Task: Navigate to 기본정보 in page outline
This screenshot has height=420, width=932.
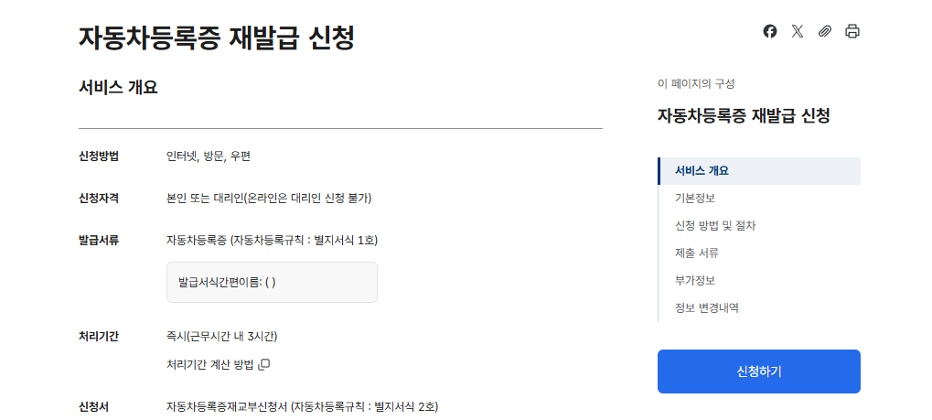Action: coord(695,199)
